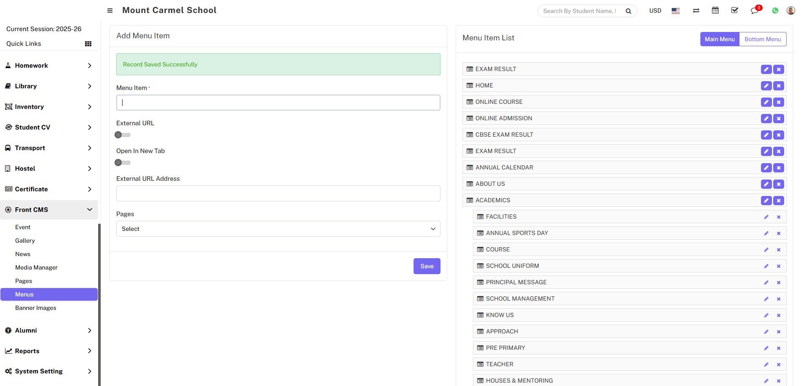Open the Quick Links grid icon
801x386 pixels.
pos(88,44)
